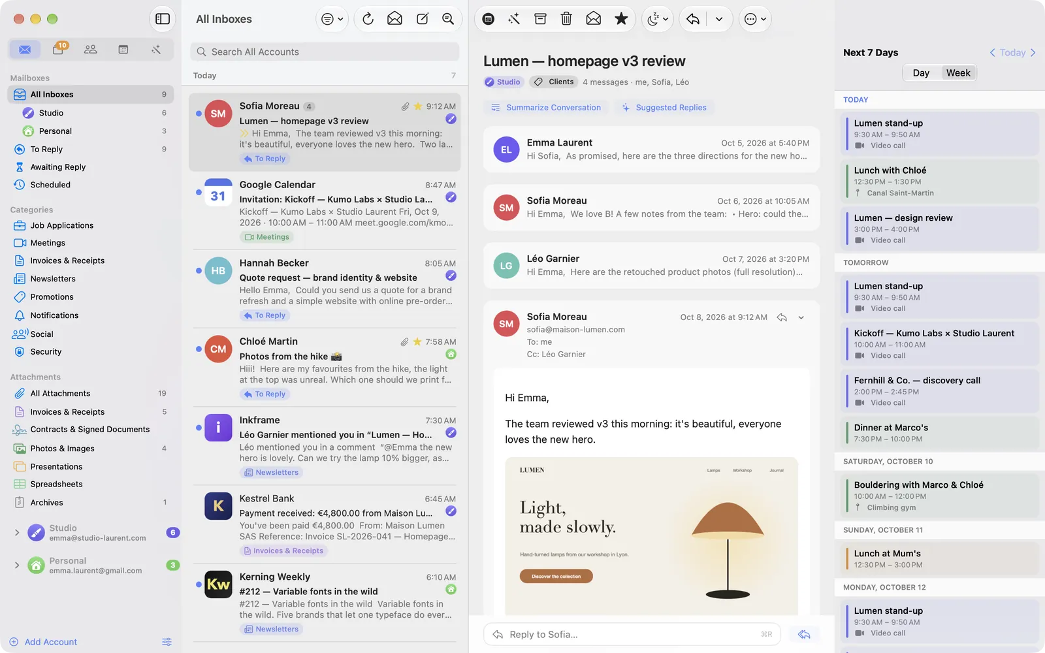
Task: Toggle unread dot on Hannah Becker email
Action: coord(199,270)
